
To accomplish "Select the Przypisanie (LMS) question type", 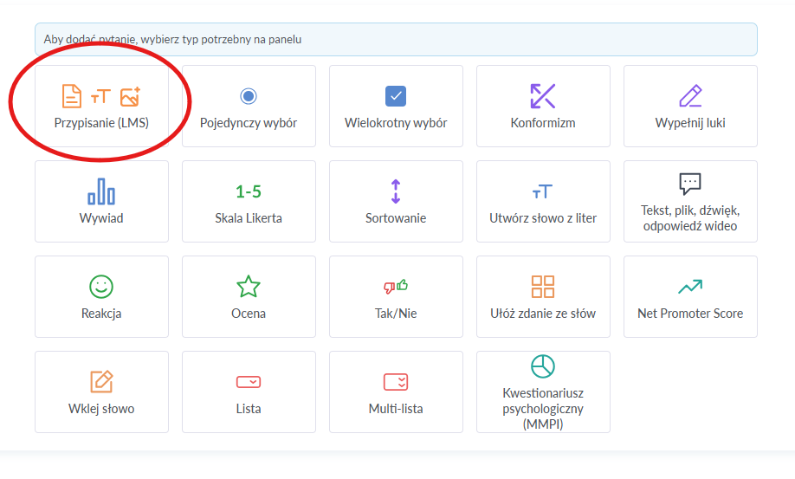I will click(101, 107).
